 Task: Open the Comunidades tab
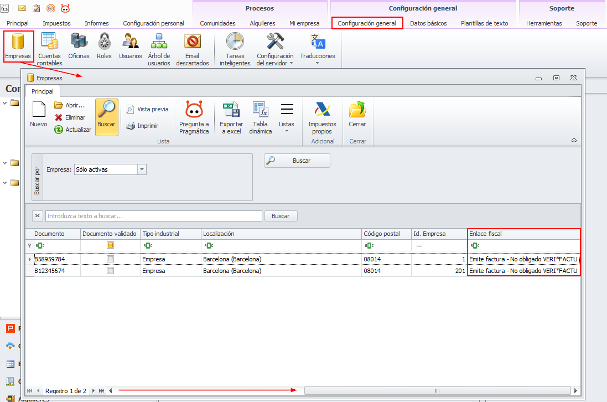coord(217,23)
